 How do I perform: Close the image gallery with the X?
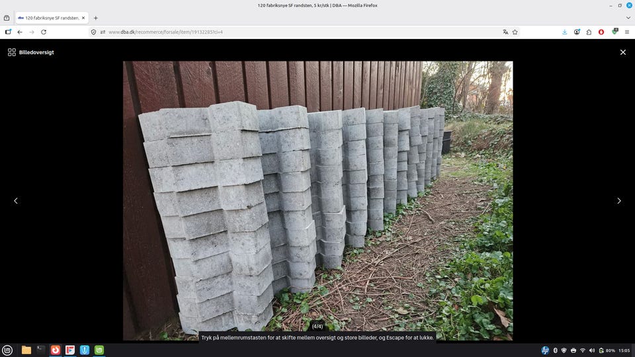pyautogui.click(x=623, y=52)
